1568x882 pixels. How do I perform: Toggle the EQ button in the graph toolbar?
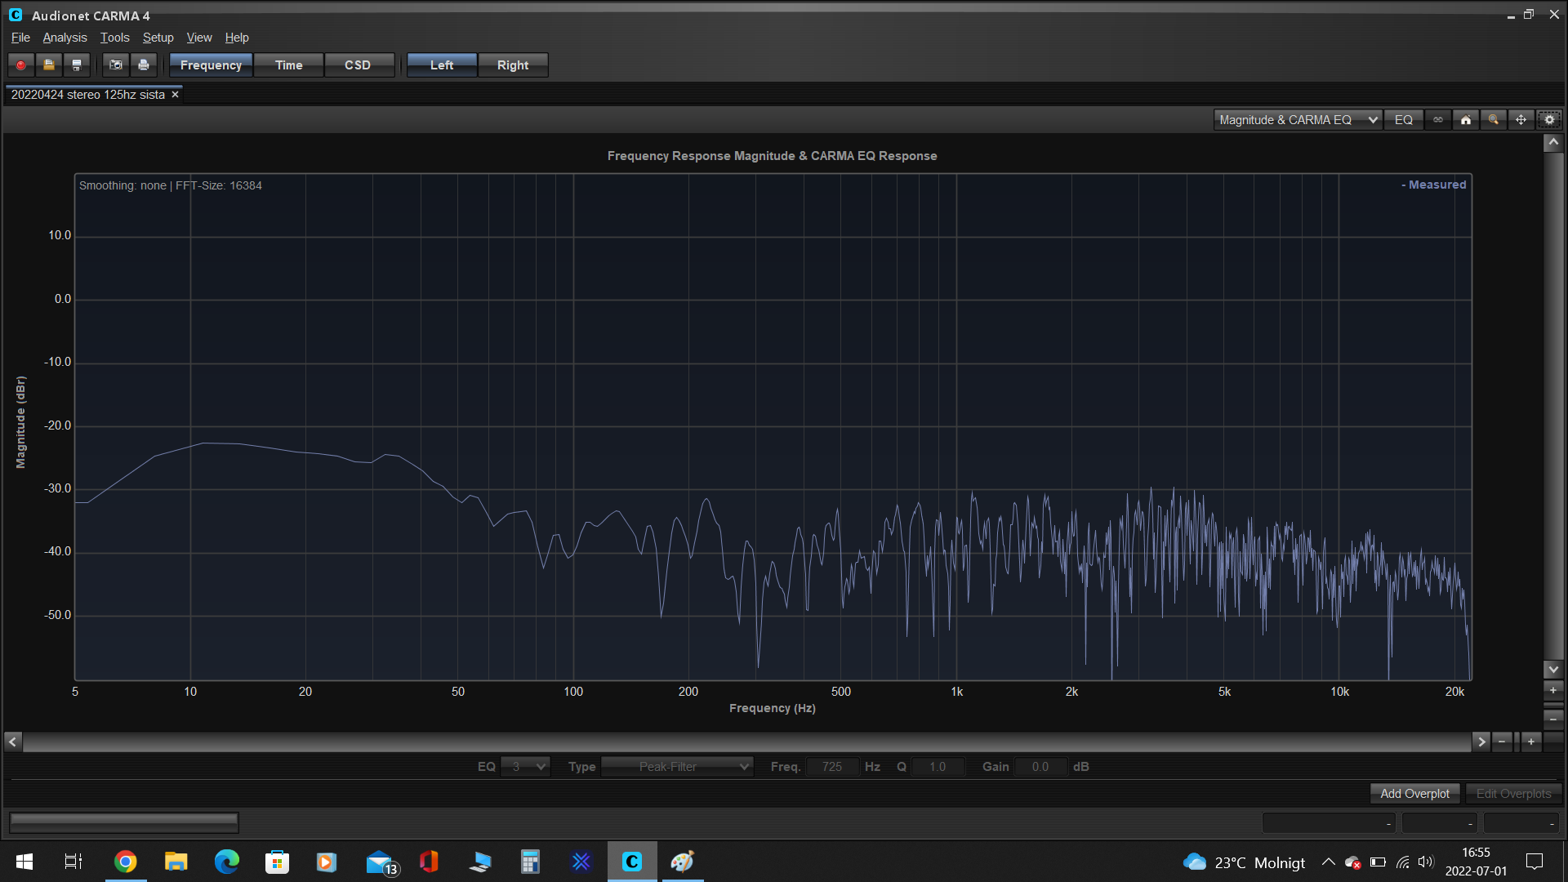(1404, 120)
